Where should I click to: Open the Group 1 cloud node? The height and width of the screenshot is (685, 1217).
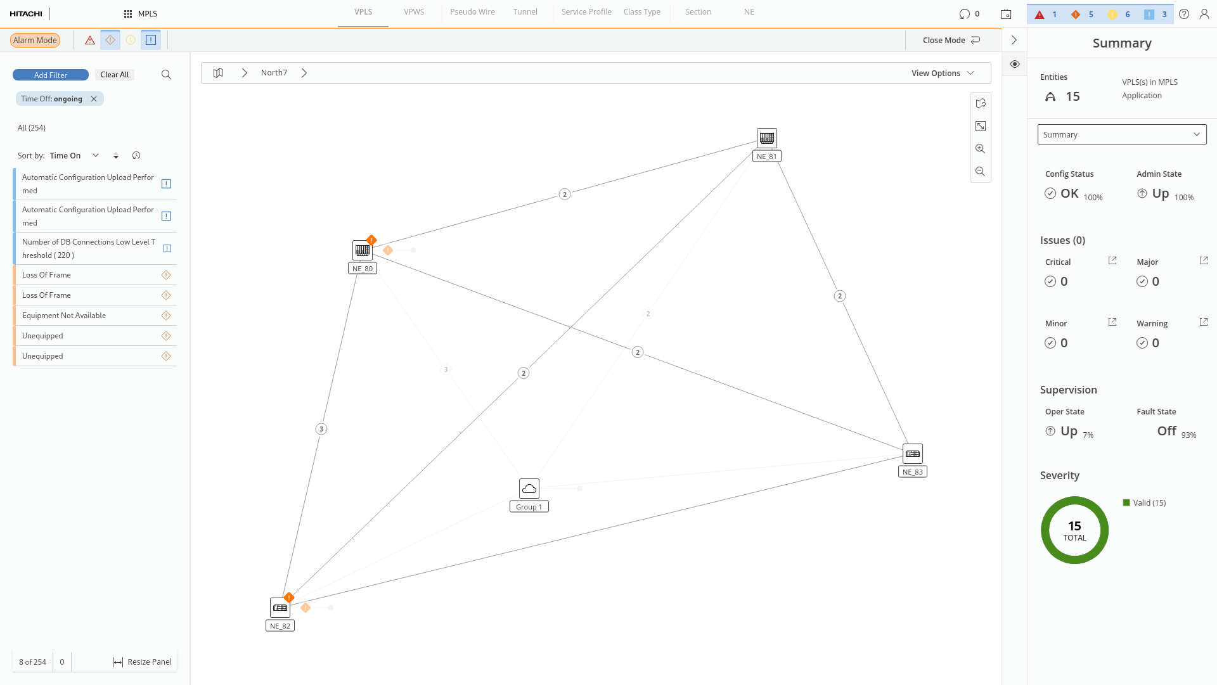click(x=529, y=489)
